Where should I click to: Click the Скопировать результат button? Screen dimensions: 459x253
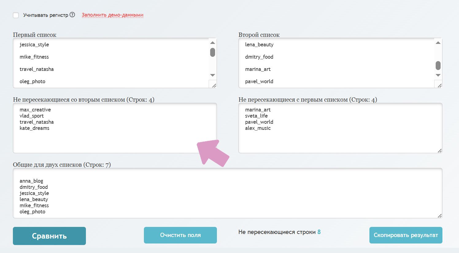[x=406, y=235]
